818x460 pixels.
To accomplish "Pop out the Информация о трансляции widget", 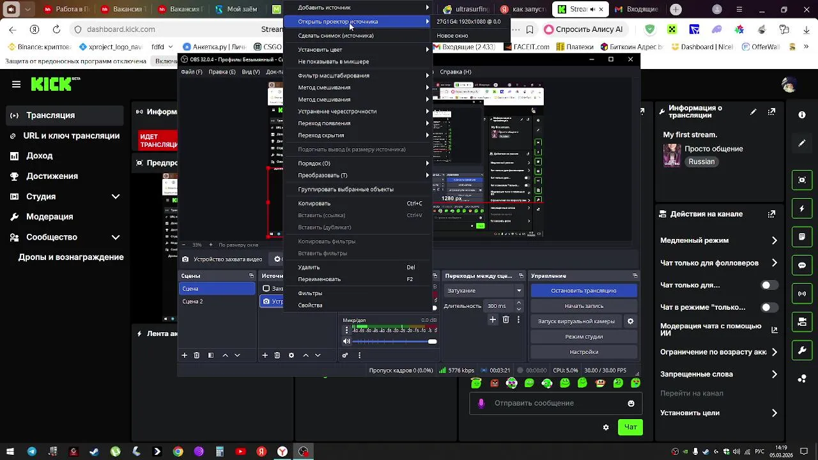I will pyautogui.click(x=771, y=112).
